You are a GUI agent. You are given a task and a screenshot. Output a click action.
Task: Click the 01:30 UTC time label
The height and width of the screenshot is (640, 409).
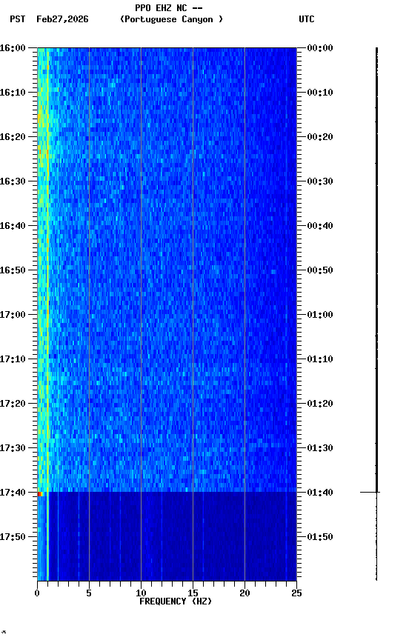[320, 449]
